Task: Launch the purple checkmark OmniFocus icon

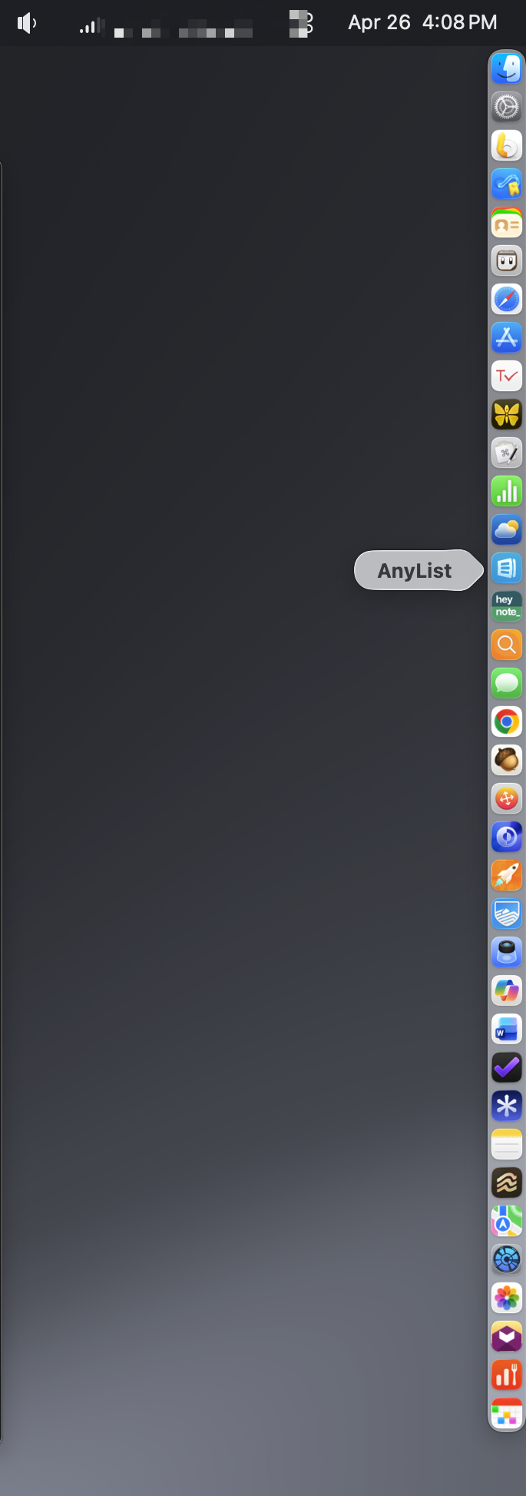Action: click(507, 1068)
